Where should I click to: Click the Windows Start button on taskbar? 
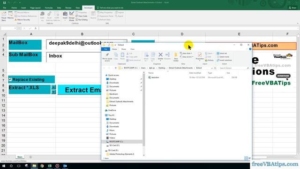(4, 166)
